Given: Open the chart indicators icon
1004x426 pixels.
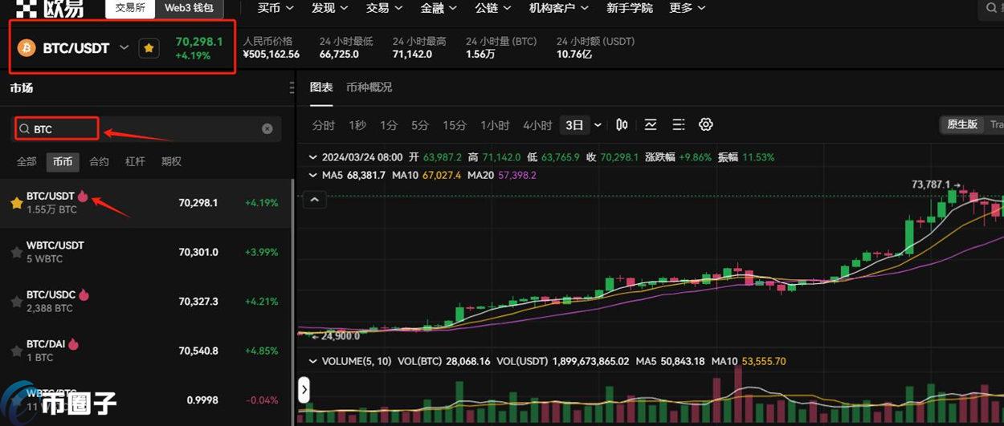Looking at the screenshot, I should pyautogui.click(x=651, y=124).
